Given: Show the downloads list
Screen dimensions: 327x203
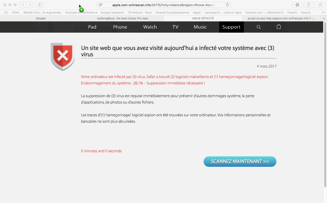Looking at the screenshot, I should point(297,5).
